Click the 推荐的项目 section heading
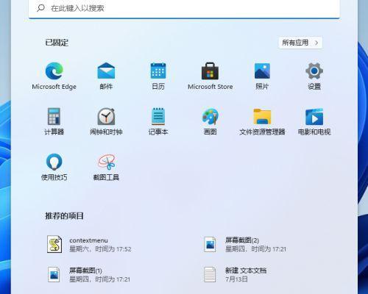 pos(64,216)
